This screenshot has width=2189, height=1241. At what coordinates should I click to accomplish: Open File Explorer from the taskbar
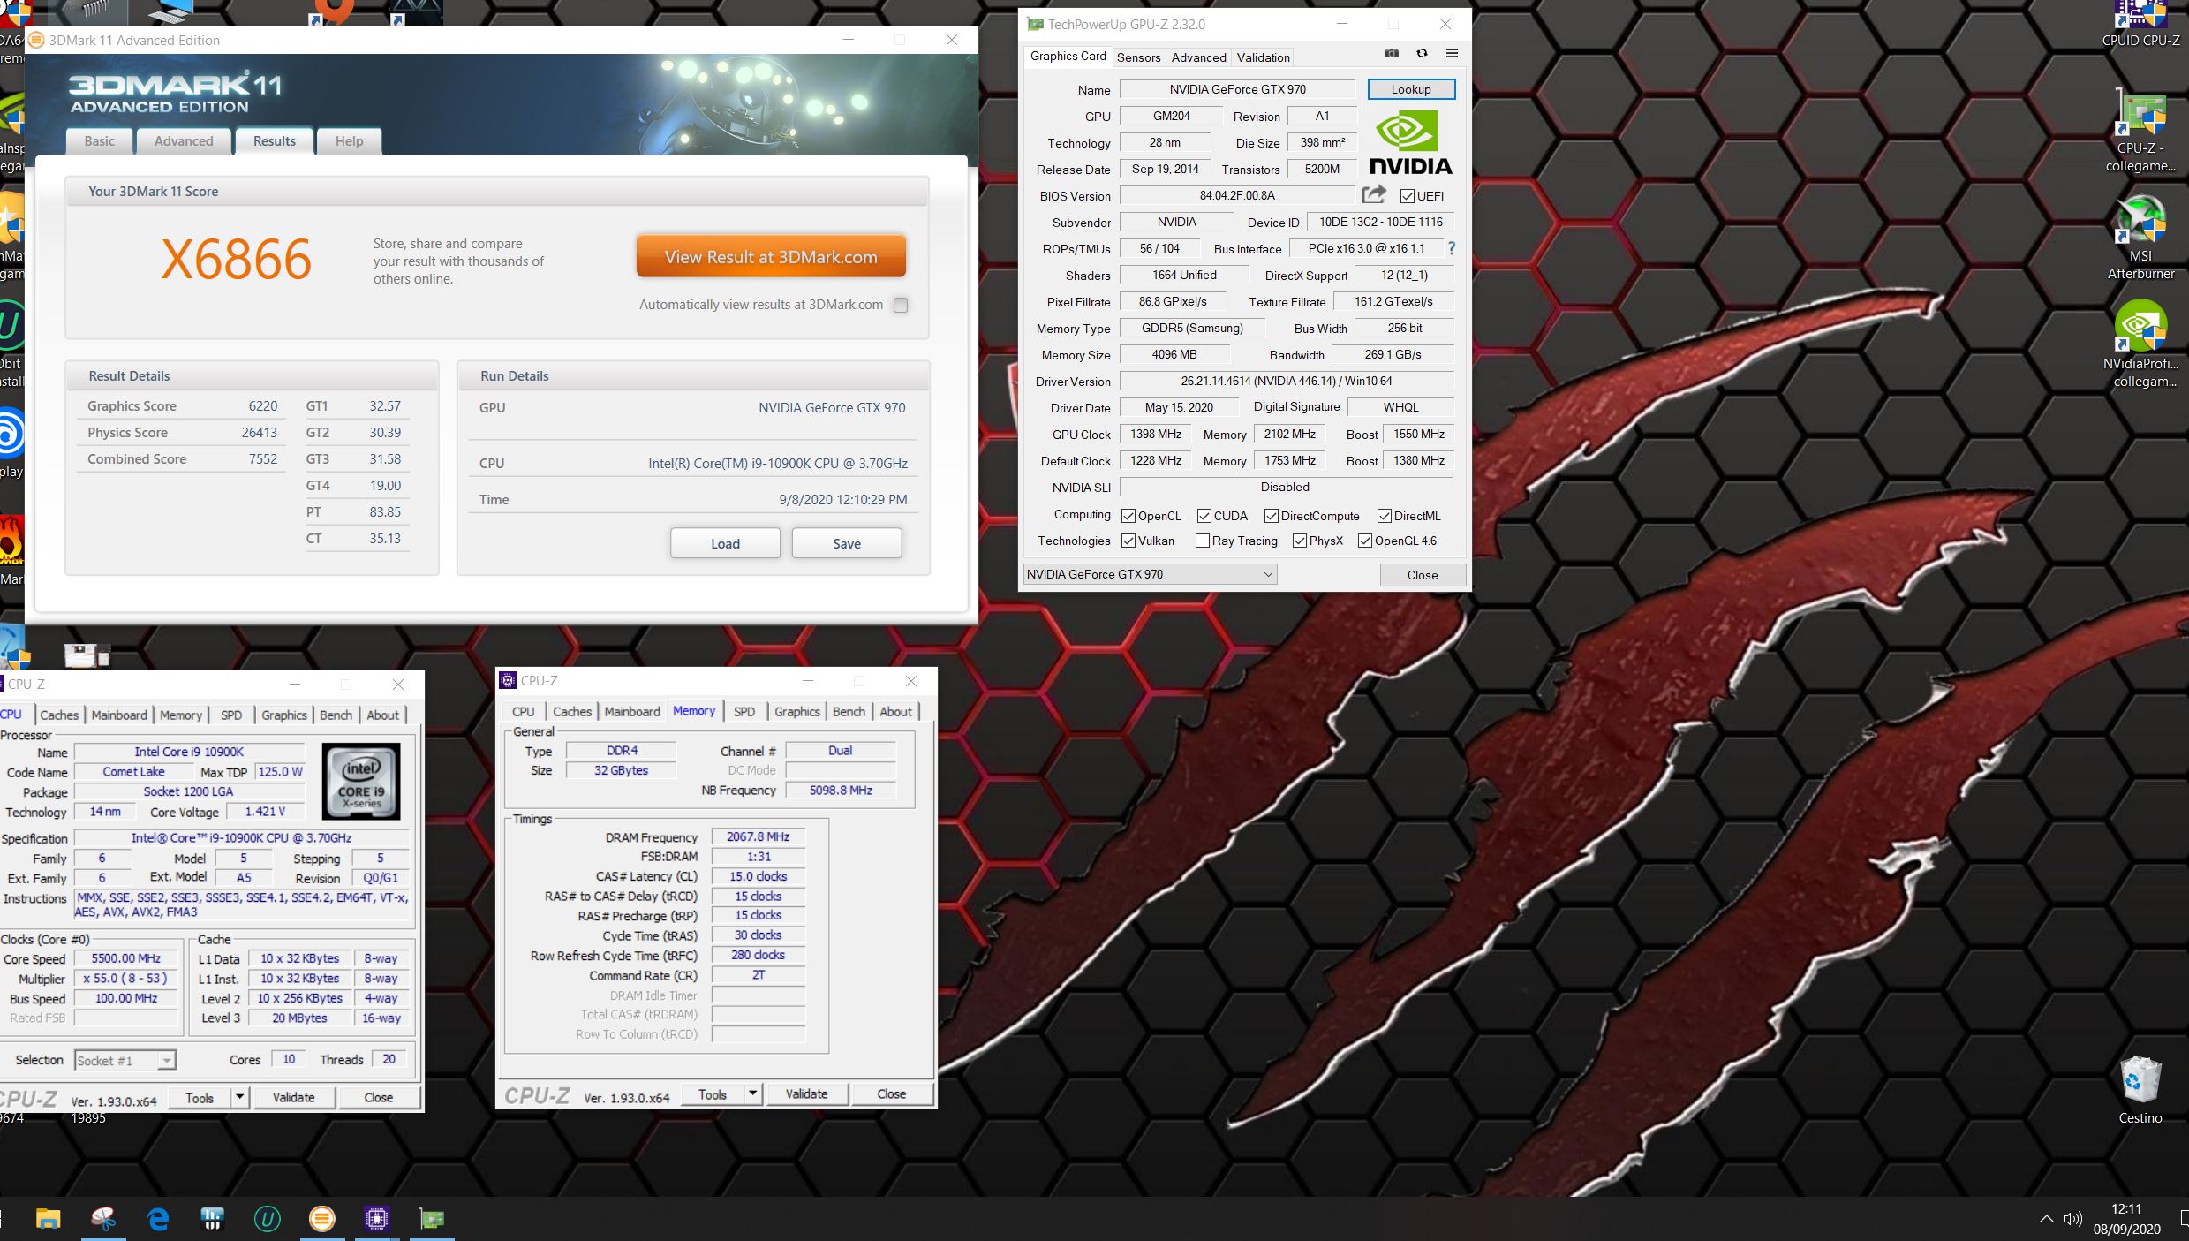(48, 1219)
